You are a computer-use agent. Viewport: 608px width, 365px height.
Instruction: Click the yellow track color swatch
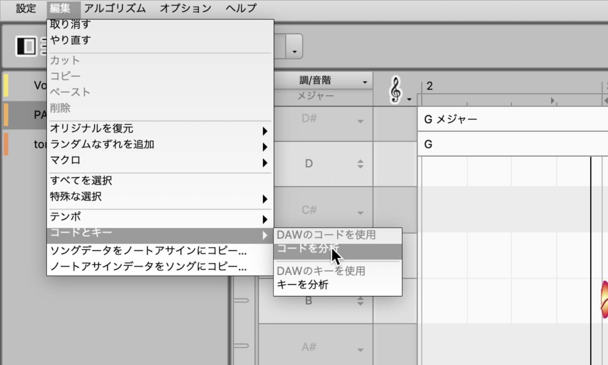(x=6, y=85)
